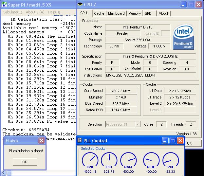Close the Finish dialog with X

pos(41,141)
